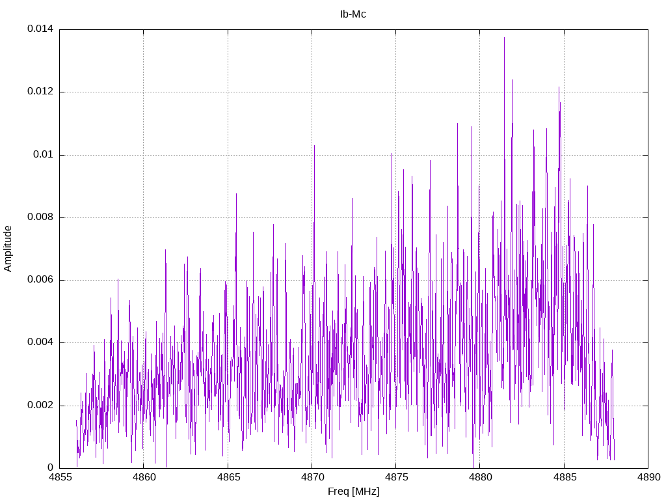Click y-axis tick label 0.01
Viewport: 666px width, 500px height.
(44, 154)
